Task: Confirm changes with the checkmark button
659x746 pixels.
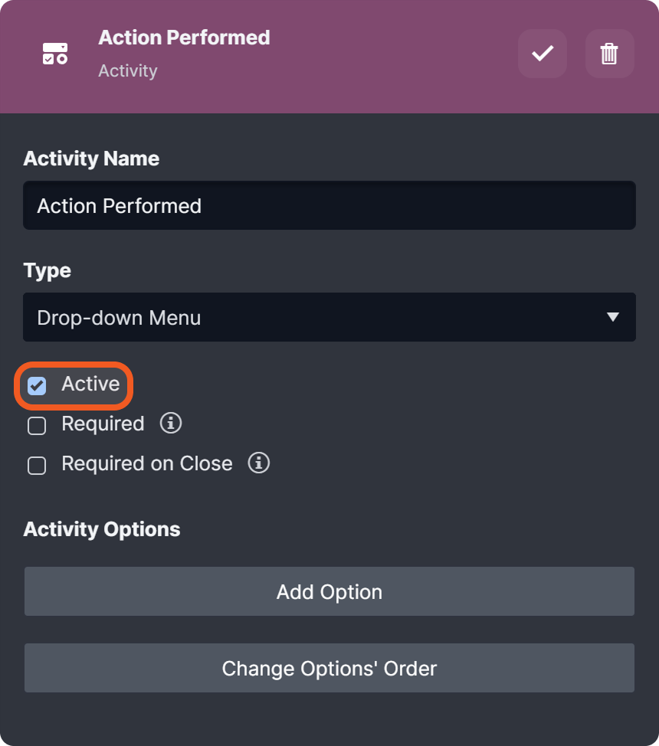Action: (543, 54)
